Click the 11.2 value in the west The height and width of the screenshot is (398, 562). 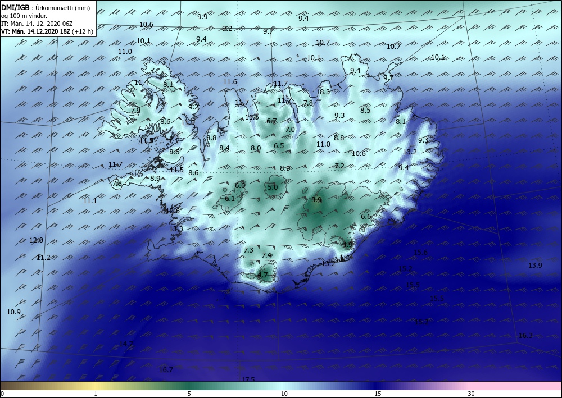pos(43,257)
